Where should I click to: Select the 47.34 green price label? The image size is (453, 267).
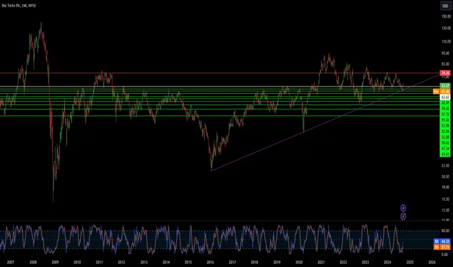click(445, 149)
